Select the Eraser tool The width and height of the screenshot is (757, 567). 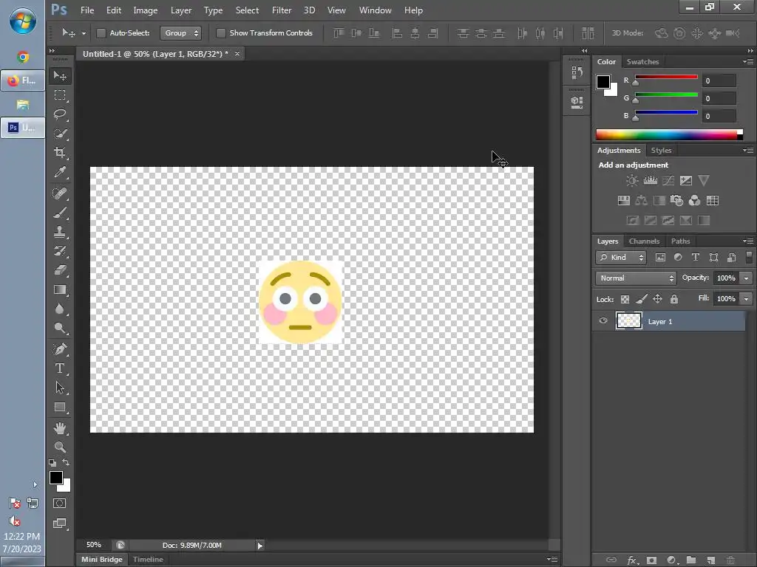point(60,270)
